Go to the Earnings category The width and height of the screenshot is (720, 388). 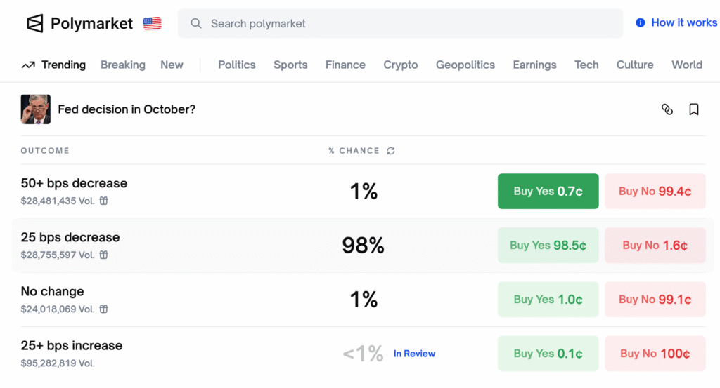click(x=534, y=65)
